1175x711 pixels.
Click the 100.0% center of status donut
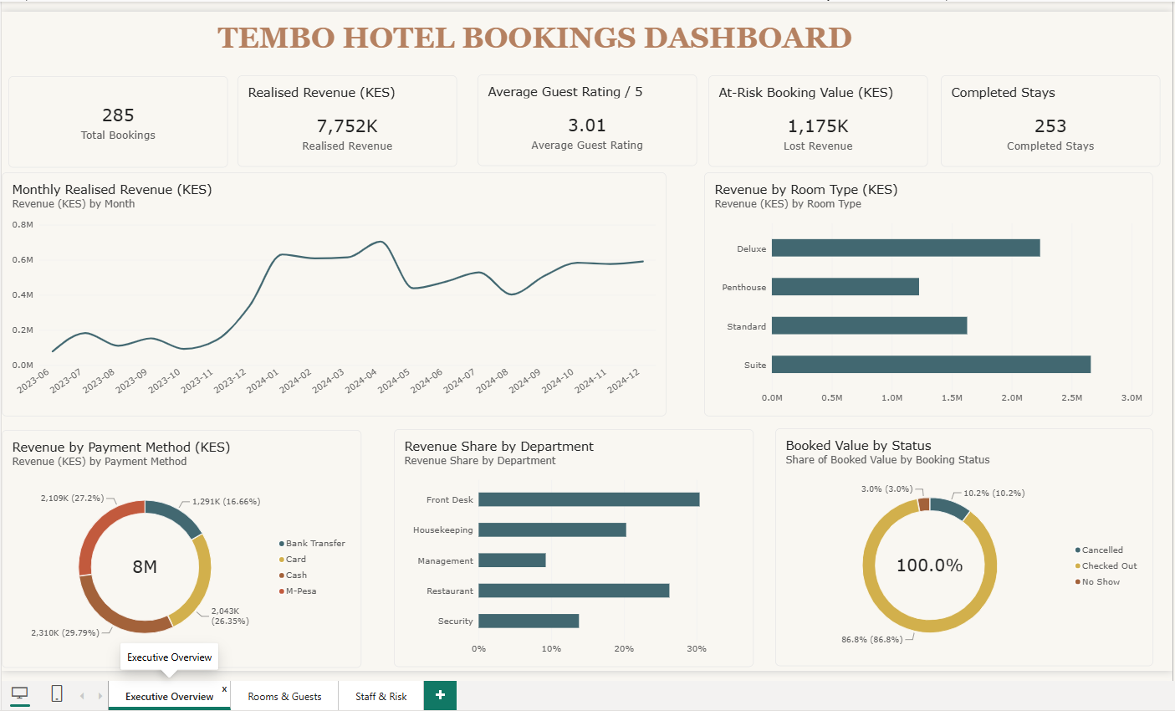(930, 565)
